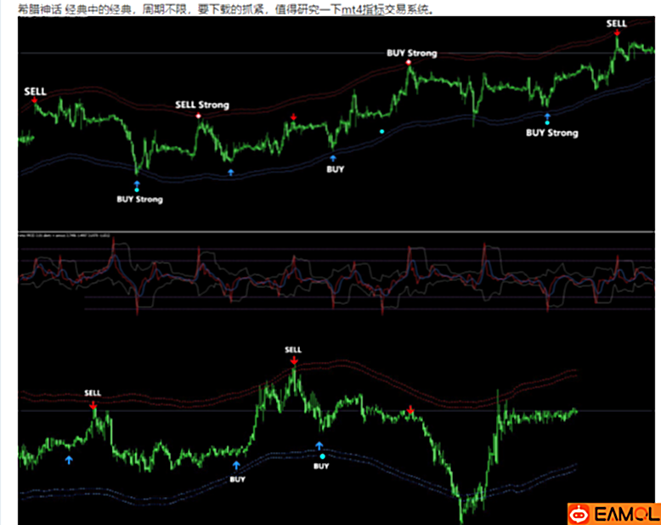
Task: Select the SELL Strong label in the top chart
Action: (x=201, y=104)
